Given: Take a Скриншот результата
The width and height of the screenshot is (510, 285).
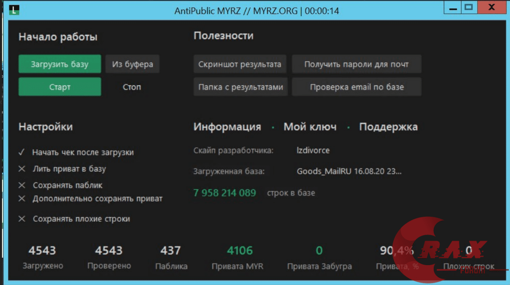Looking at the screenshot, I should tap(240, 64).
